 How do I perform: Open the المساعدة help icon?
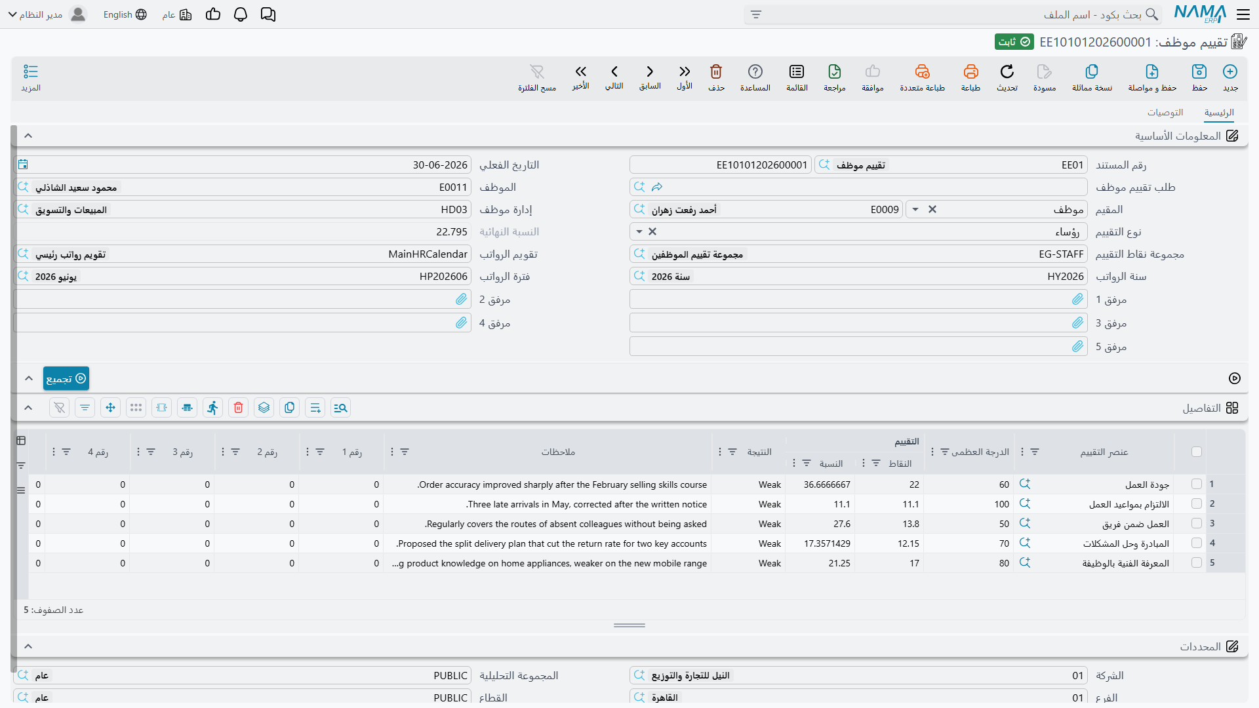(755, 71)
